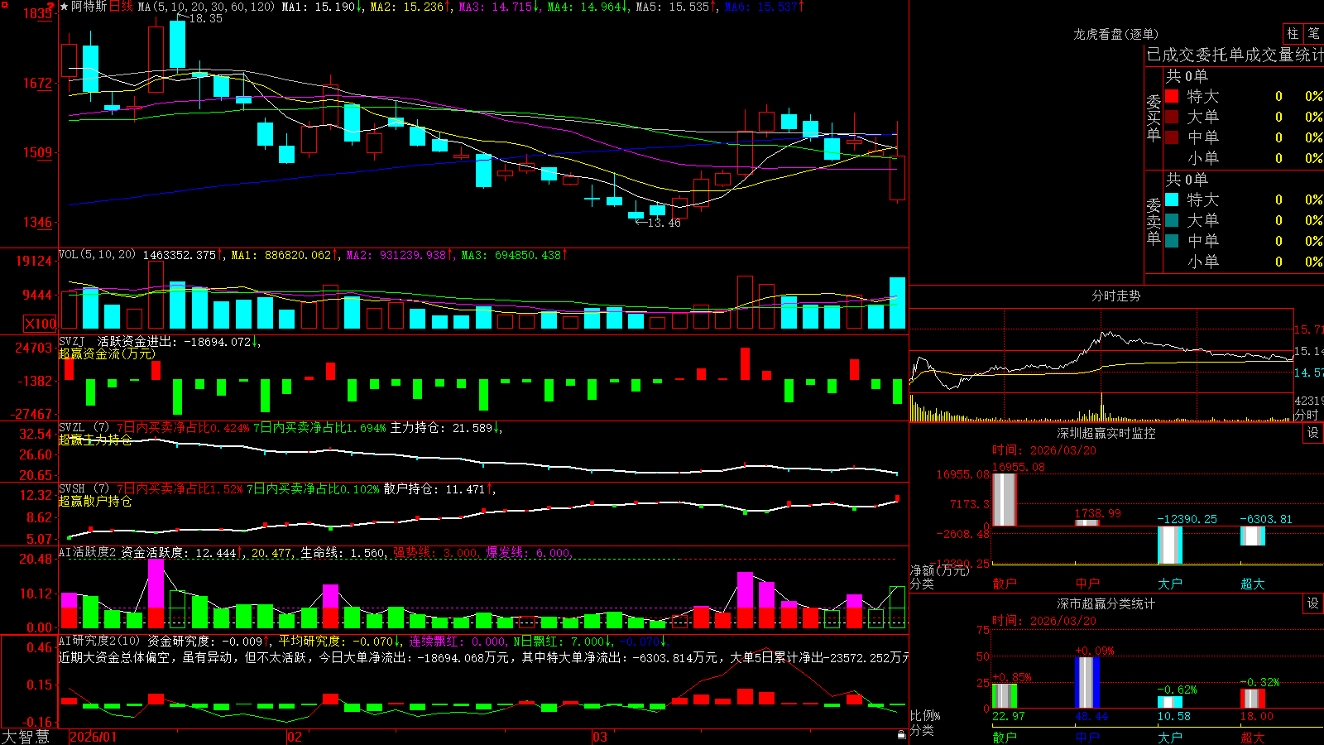Click the 共 0单 row under 委买单
This screenshot has height=745, width=1324.
[1187, 75]
